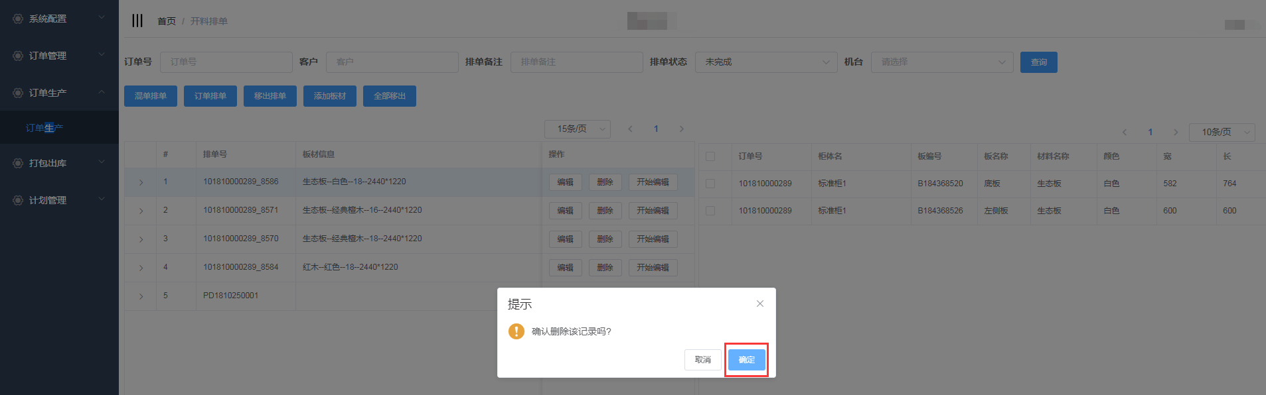Click the hamburger menu collapse icon

[137, 21]
